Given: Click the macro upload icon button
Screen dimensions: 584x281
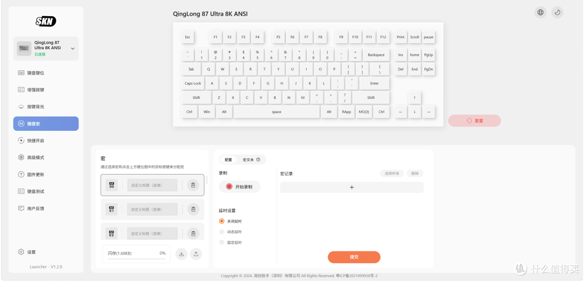Looking at the screenshot, I should point(196,254).
